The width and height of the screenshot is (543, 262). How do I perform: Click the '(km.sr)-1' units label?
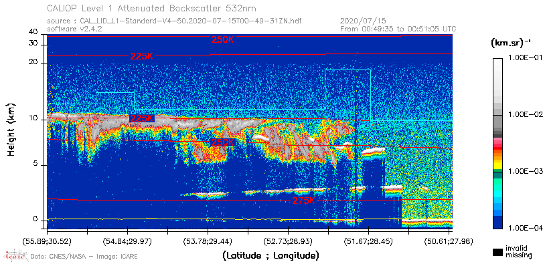[511, 43]
